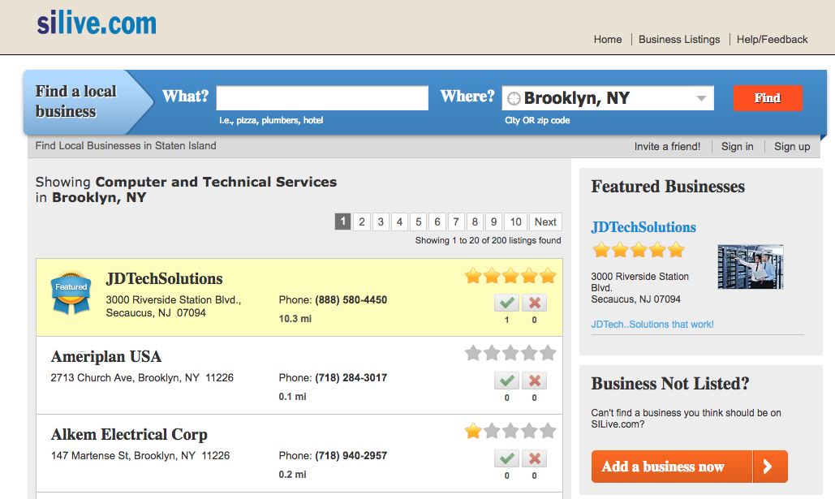
Task: Go to results page 6
Action: (437, 222)
